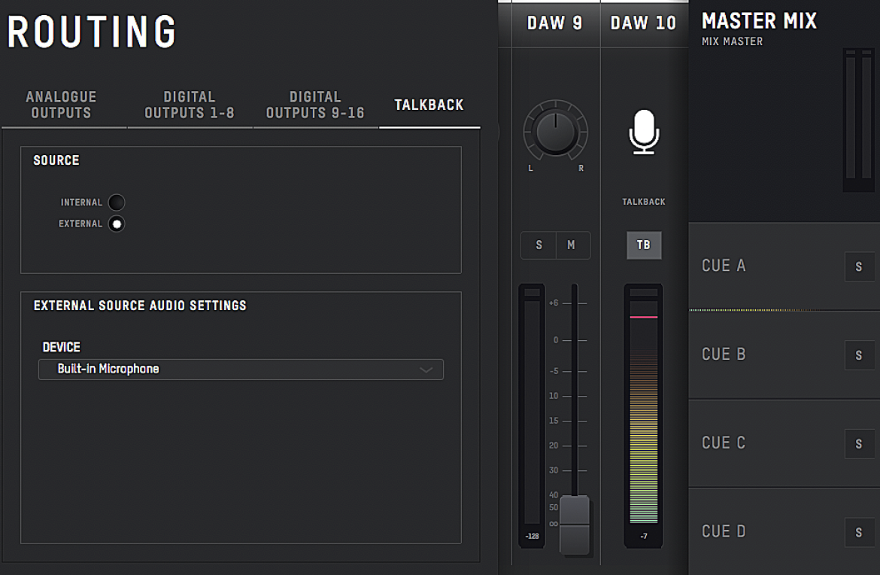Click the DAW 9 fader handle
The height and width of the screenshot is (575, 880).
(x=575, y=525)
